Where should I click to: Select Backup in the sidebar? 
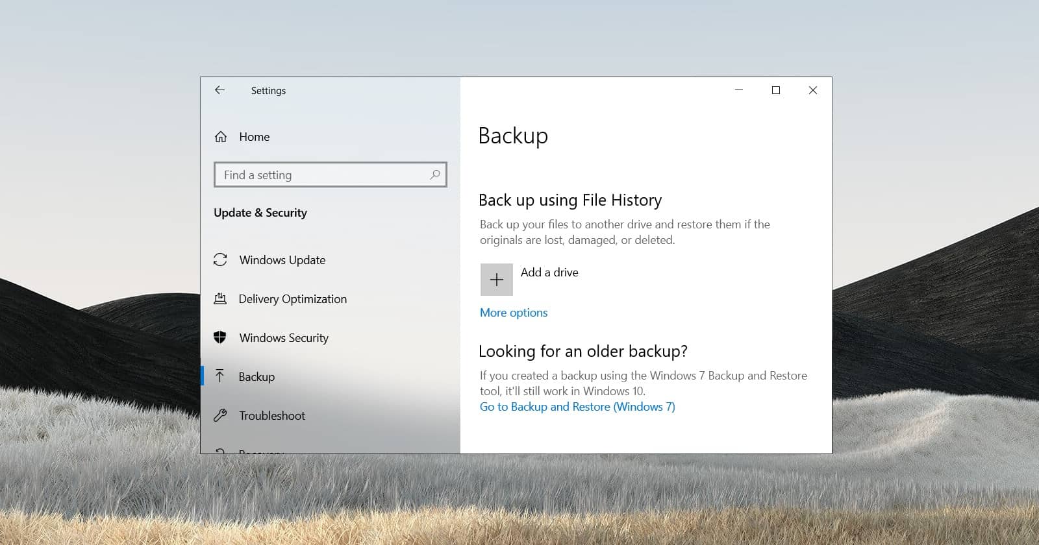click(257, 377)
